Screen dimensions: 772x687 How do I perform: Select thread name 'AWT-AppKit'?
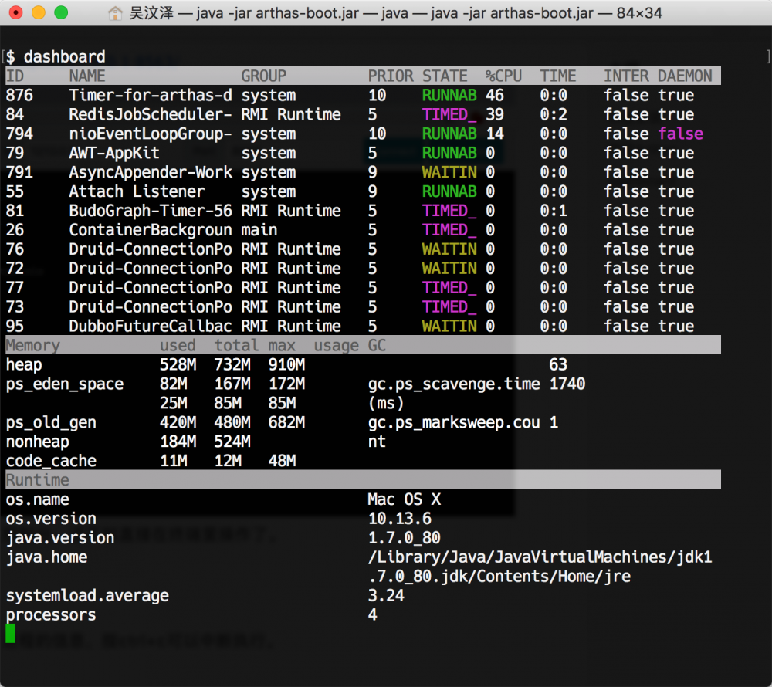tap(113, 153)
